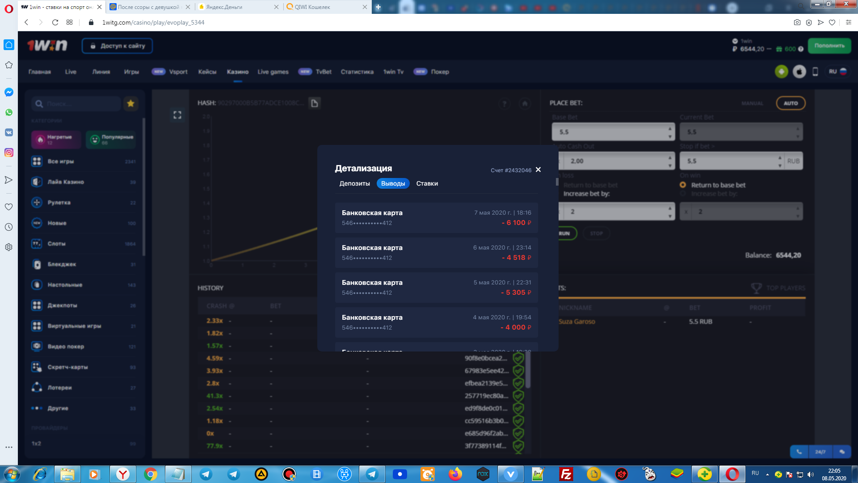Click the game search field

pyautogui.click(x=76, y=104)
